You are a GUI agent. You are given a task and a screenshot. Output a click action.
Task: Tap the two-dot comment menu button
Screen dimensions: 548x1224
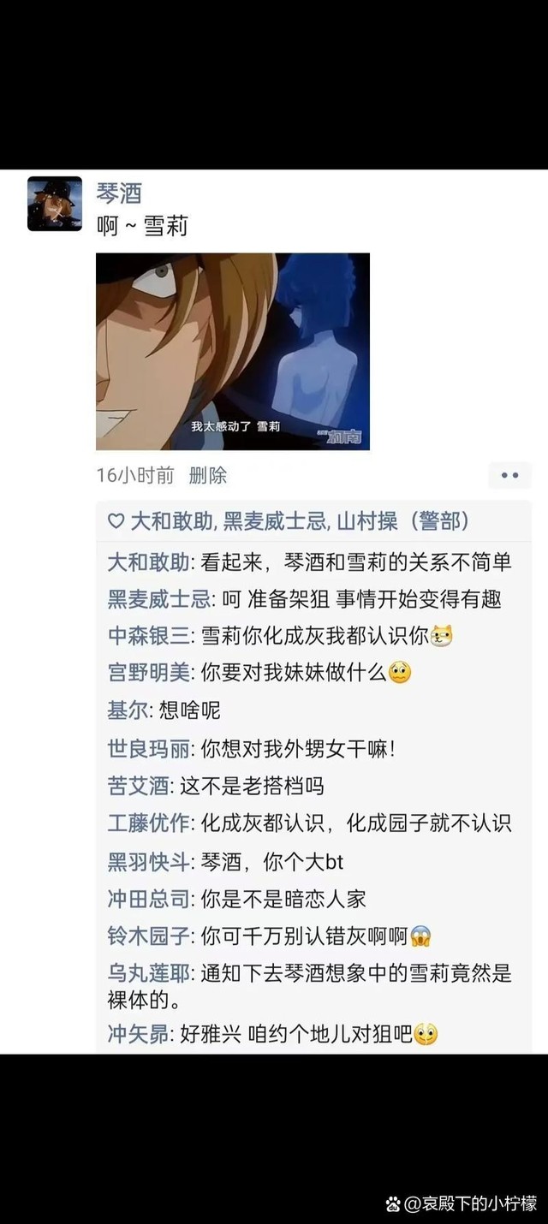[509, 475]
